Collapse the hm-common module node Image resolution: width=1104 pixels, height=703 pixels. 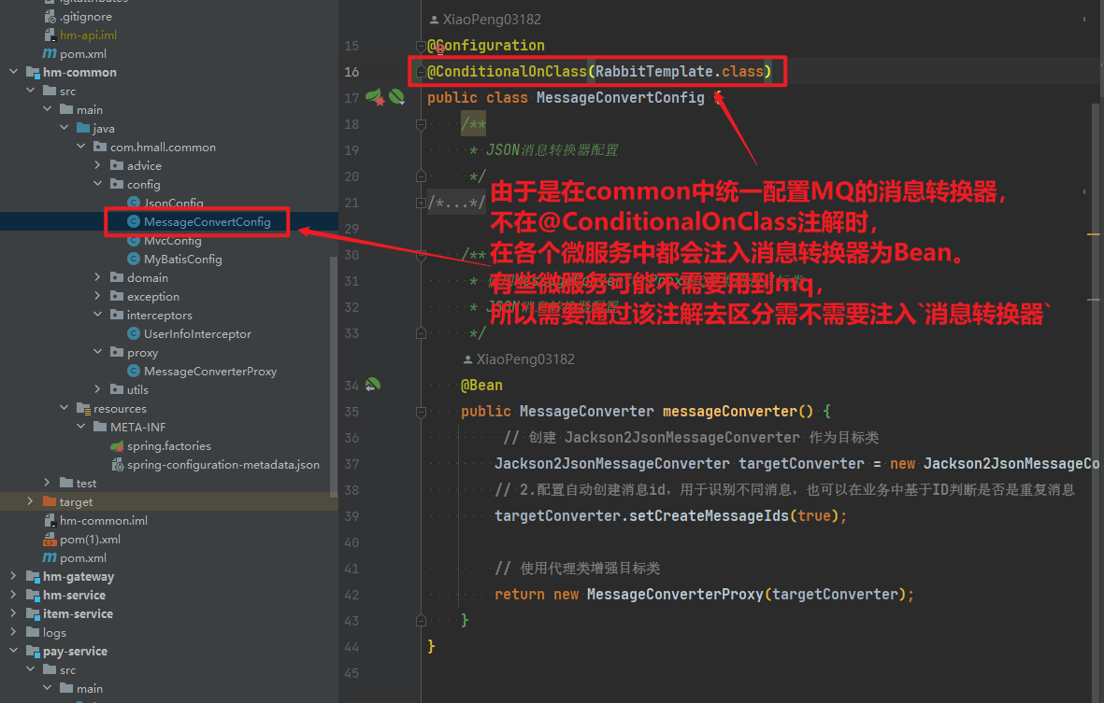coord(13,73)
